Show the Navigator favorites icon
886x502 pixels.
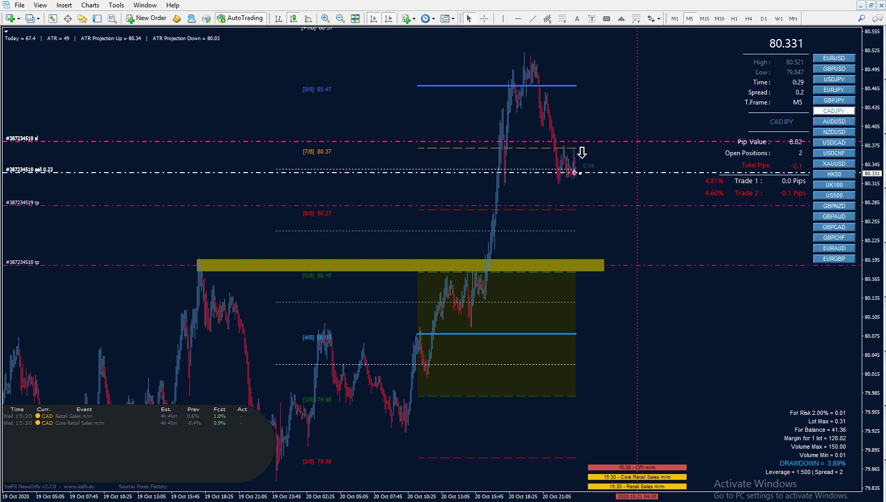point(82,18)
